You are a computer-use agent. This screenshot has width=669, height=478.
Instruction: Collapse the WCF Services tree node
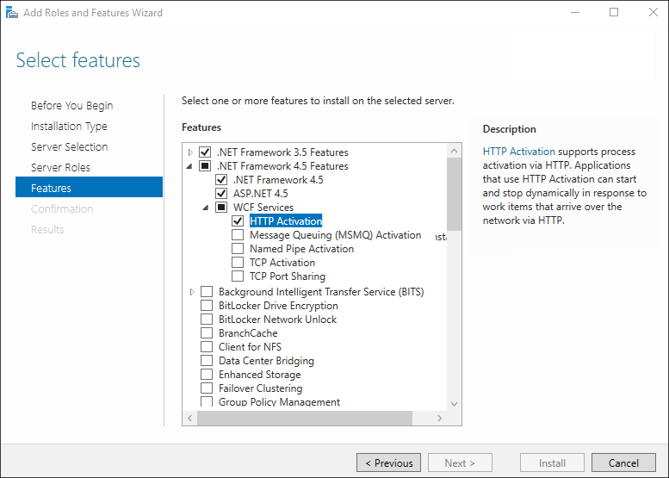pyautogui.click(x=206, y=208)
